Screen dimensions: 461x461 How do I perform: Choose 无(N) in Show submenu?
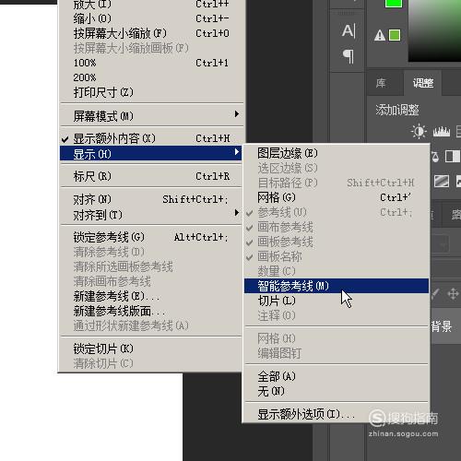pos(337,391)
